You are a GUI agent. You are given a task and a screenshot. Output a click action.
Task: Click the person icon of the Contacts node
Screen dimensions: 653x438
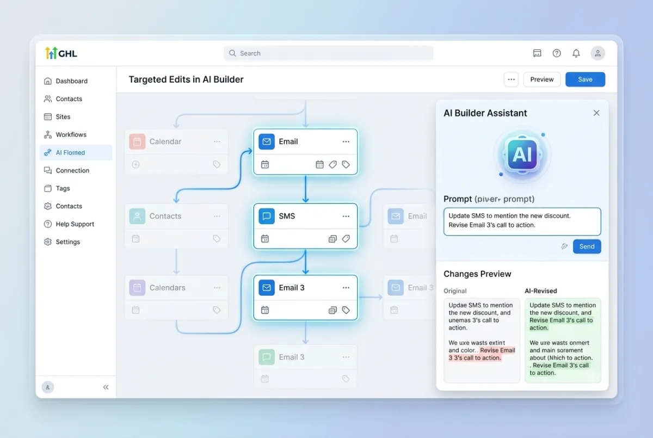pyautogui.click(x=137, y=216)
